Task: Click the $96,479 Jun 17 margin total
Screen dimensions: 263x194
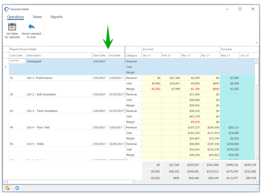Action: 249,178
